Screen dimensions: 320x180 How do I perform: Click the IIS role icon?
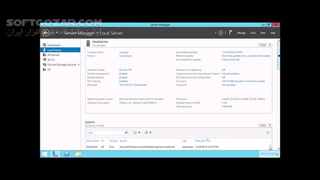[x=44, y=69]
